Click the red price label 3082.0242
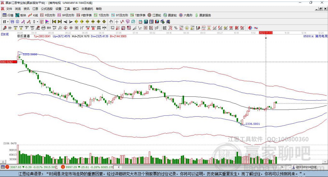 9,62
